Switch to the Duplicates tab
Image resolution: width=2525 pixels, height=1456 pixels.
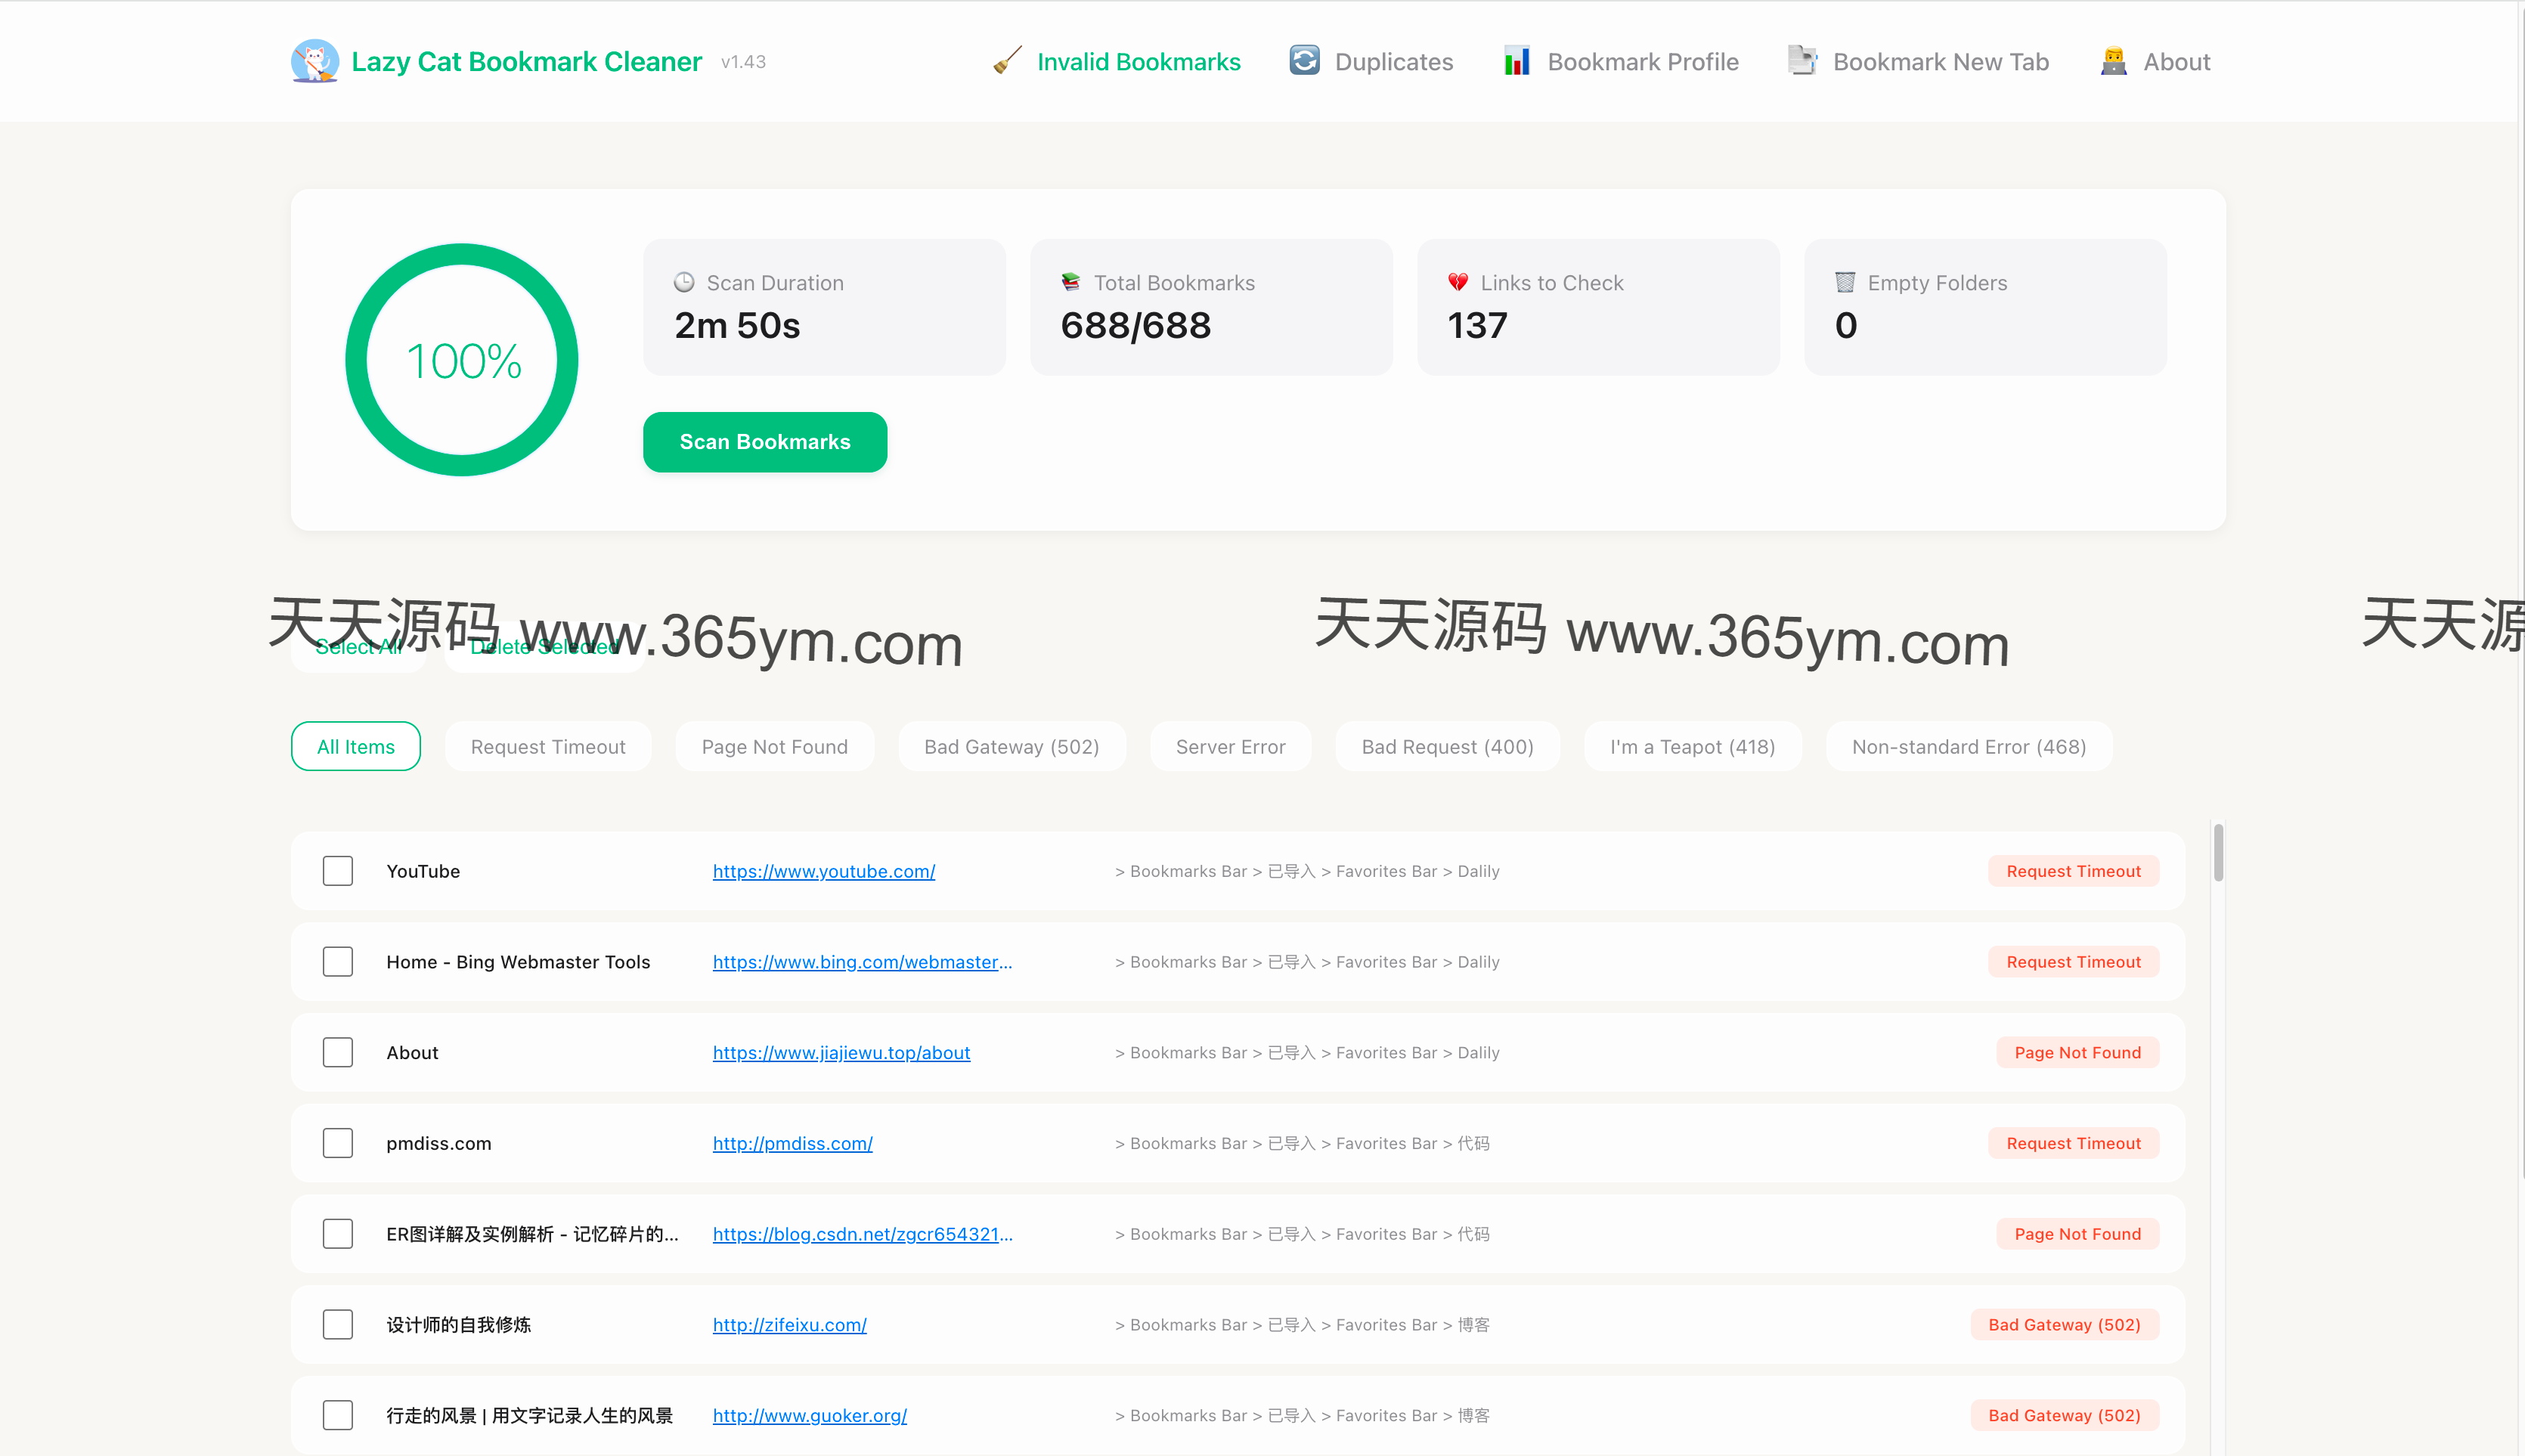point(1394,62)
